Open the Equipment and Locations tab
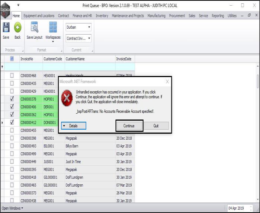The width and height of the screenshot is (260, 213). click(x=39, y=16)
